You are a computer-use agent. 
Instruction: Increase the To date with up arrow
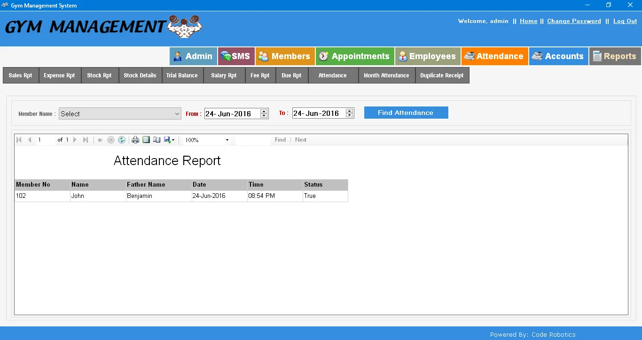coord(349,111)
